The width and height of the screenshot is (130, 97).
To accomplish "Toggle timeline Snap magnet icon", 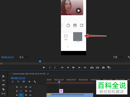I will [18, 82].
